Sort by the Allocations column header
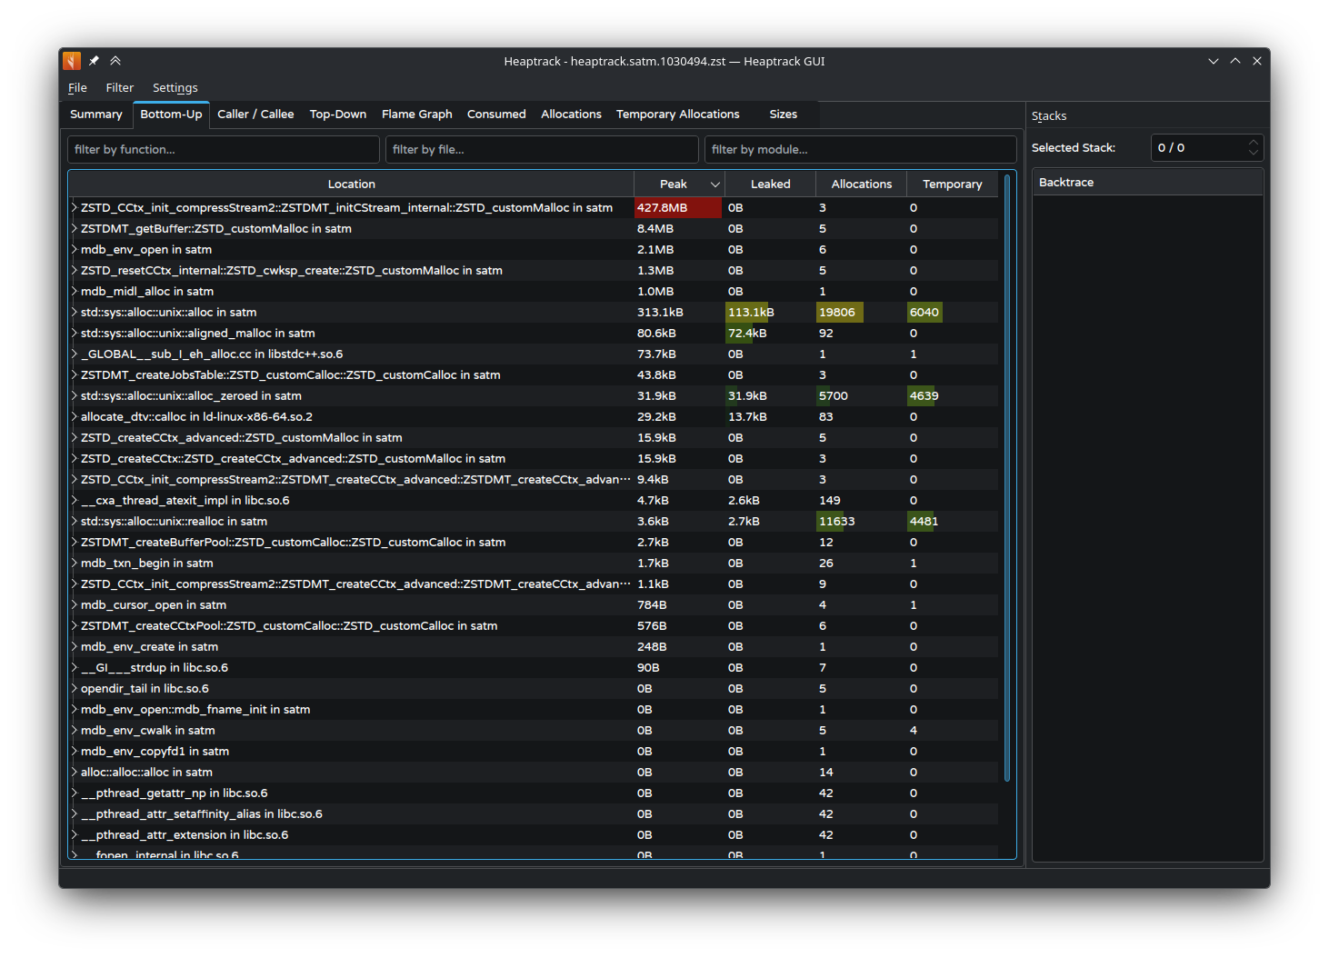 click(x=862, y=184)
